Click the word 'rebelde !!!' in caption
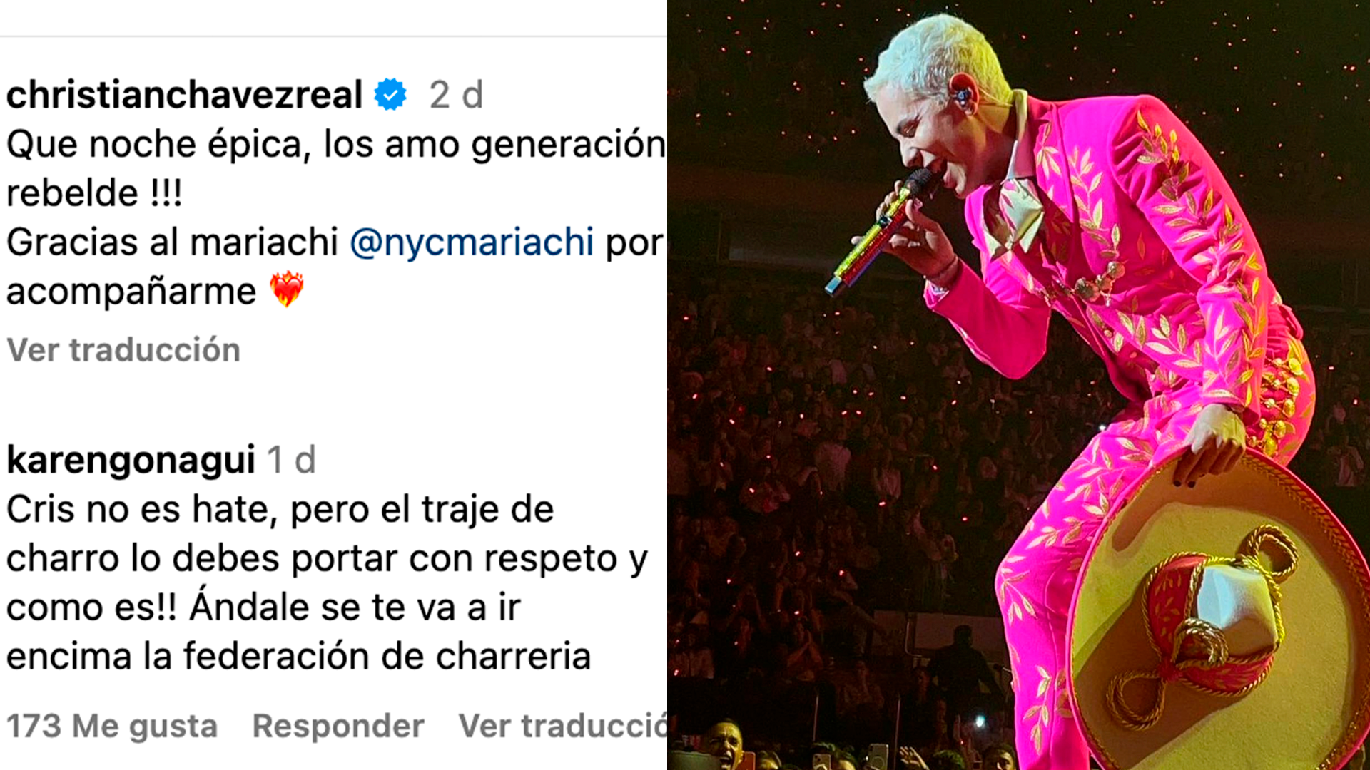Image resolution: width=1370 pixels, height=770 pixels. (94, 193)
